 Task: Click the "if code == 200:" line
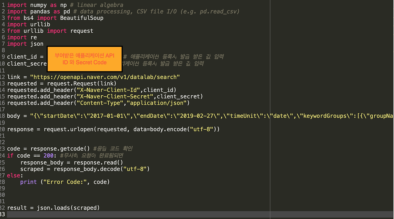coord(65,155)
